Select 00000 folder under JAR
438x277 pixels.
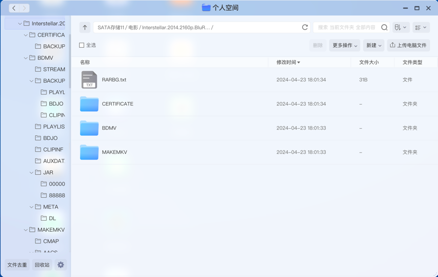(53, 183)
